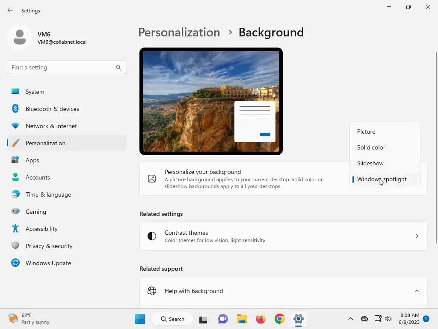Click the Settings gear on taskbar
The height and width of the screenshot is (329, 438).
click(298, 319)
